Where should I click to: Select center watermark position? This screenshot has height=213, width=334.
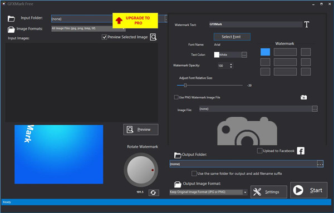coord(285,62)
